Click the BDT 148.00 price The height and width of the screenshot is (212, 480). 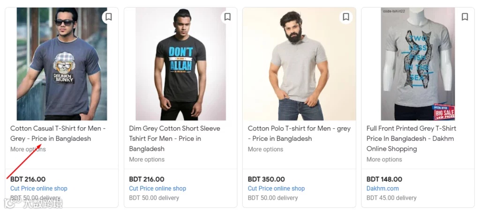tap(384, 179)
